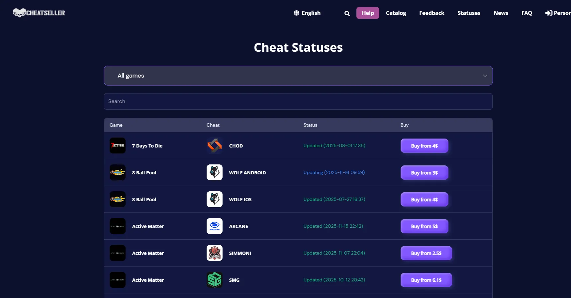
Task: Click Active Matter icon in ARCANE row
Action: click(118, 226)
